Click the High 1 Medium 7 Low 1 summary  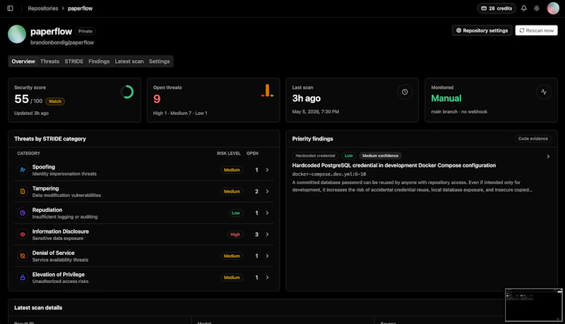180,113
